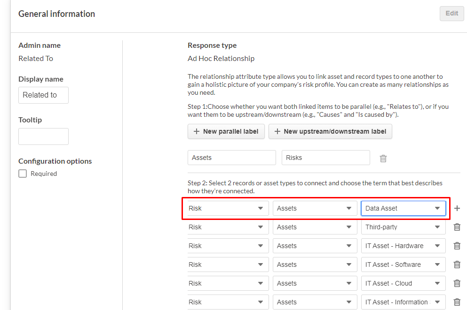Click the General information heading
The height and width of the screenshot is (310, 467).
click(56, 14)
